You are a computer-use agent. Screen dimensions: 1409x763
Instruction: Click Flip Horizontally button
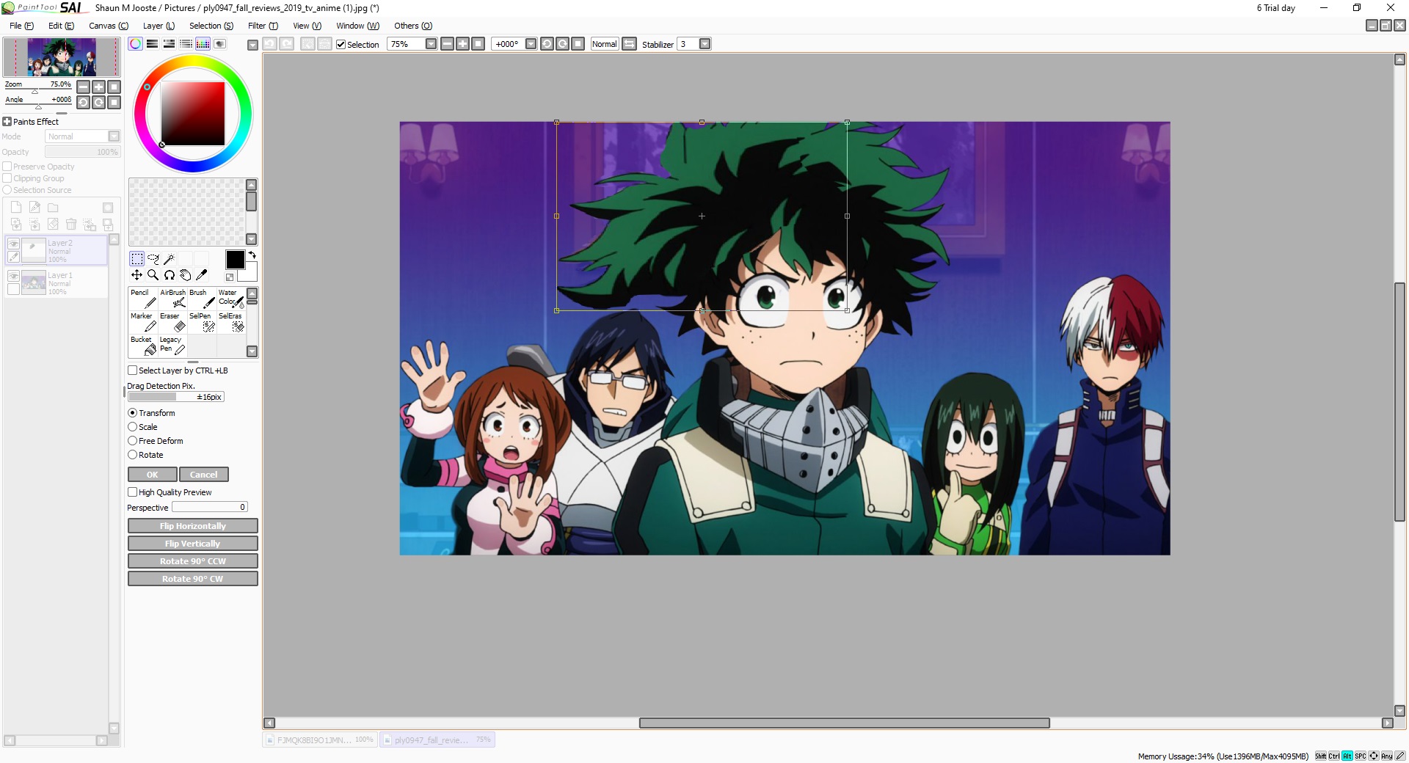click(x=193, y=526)
